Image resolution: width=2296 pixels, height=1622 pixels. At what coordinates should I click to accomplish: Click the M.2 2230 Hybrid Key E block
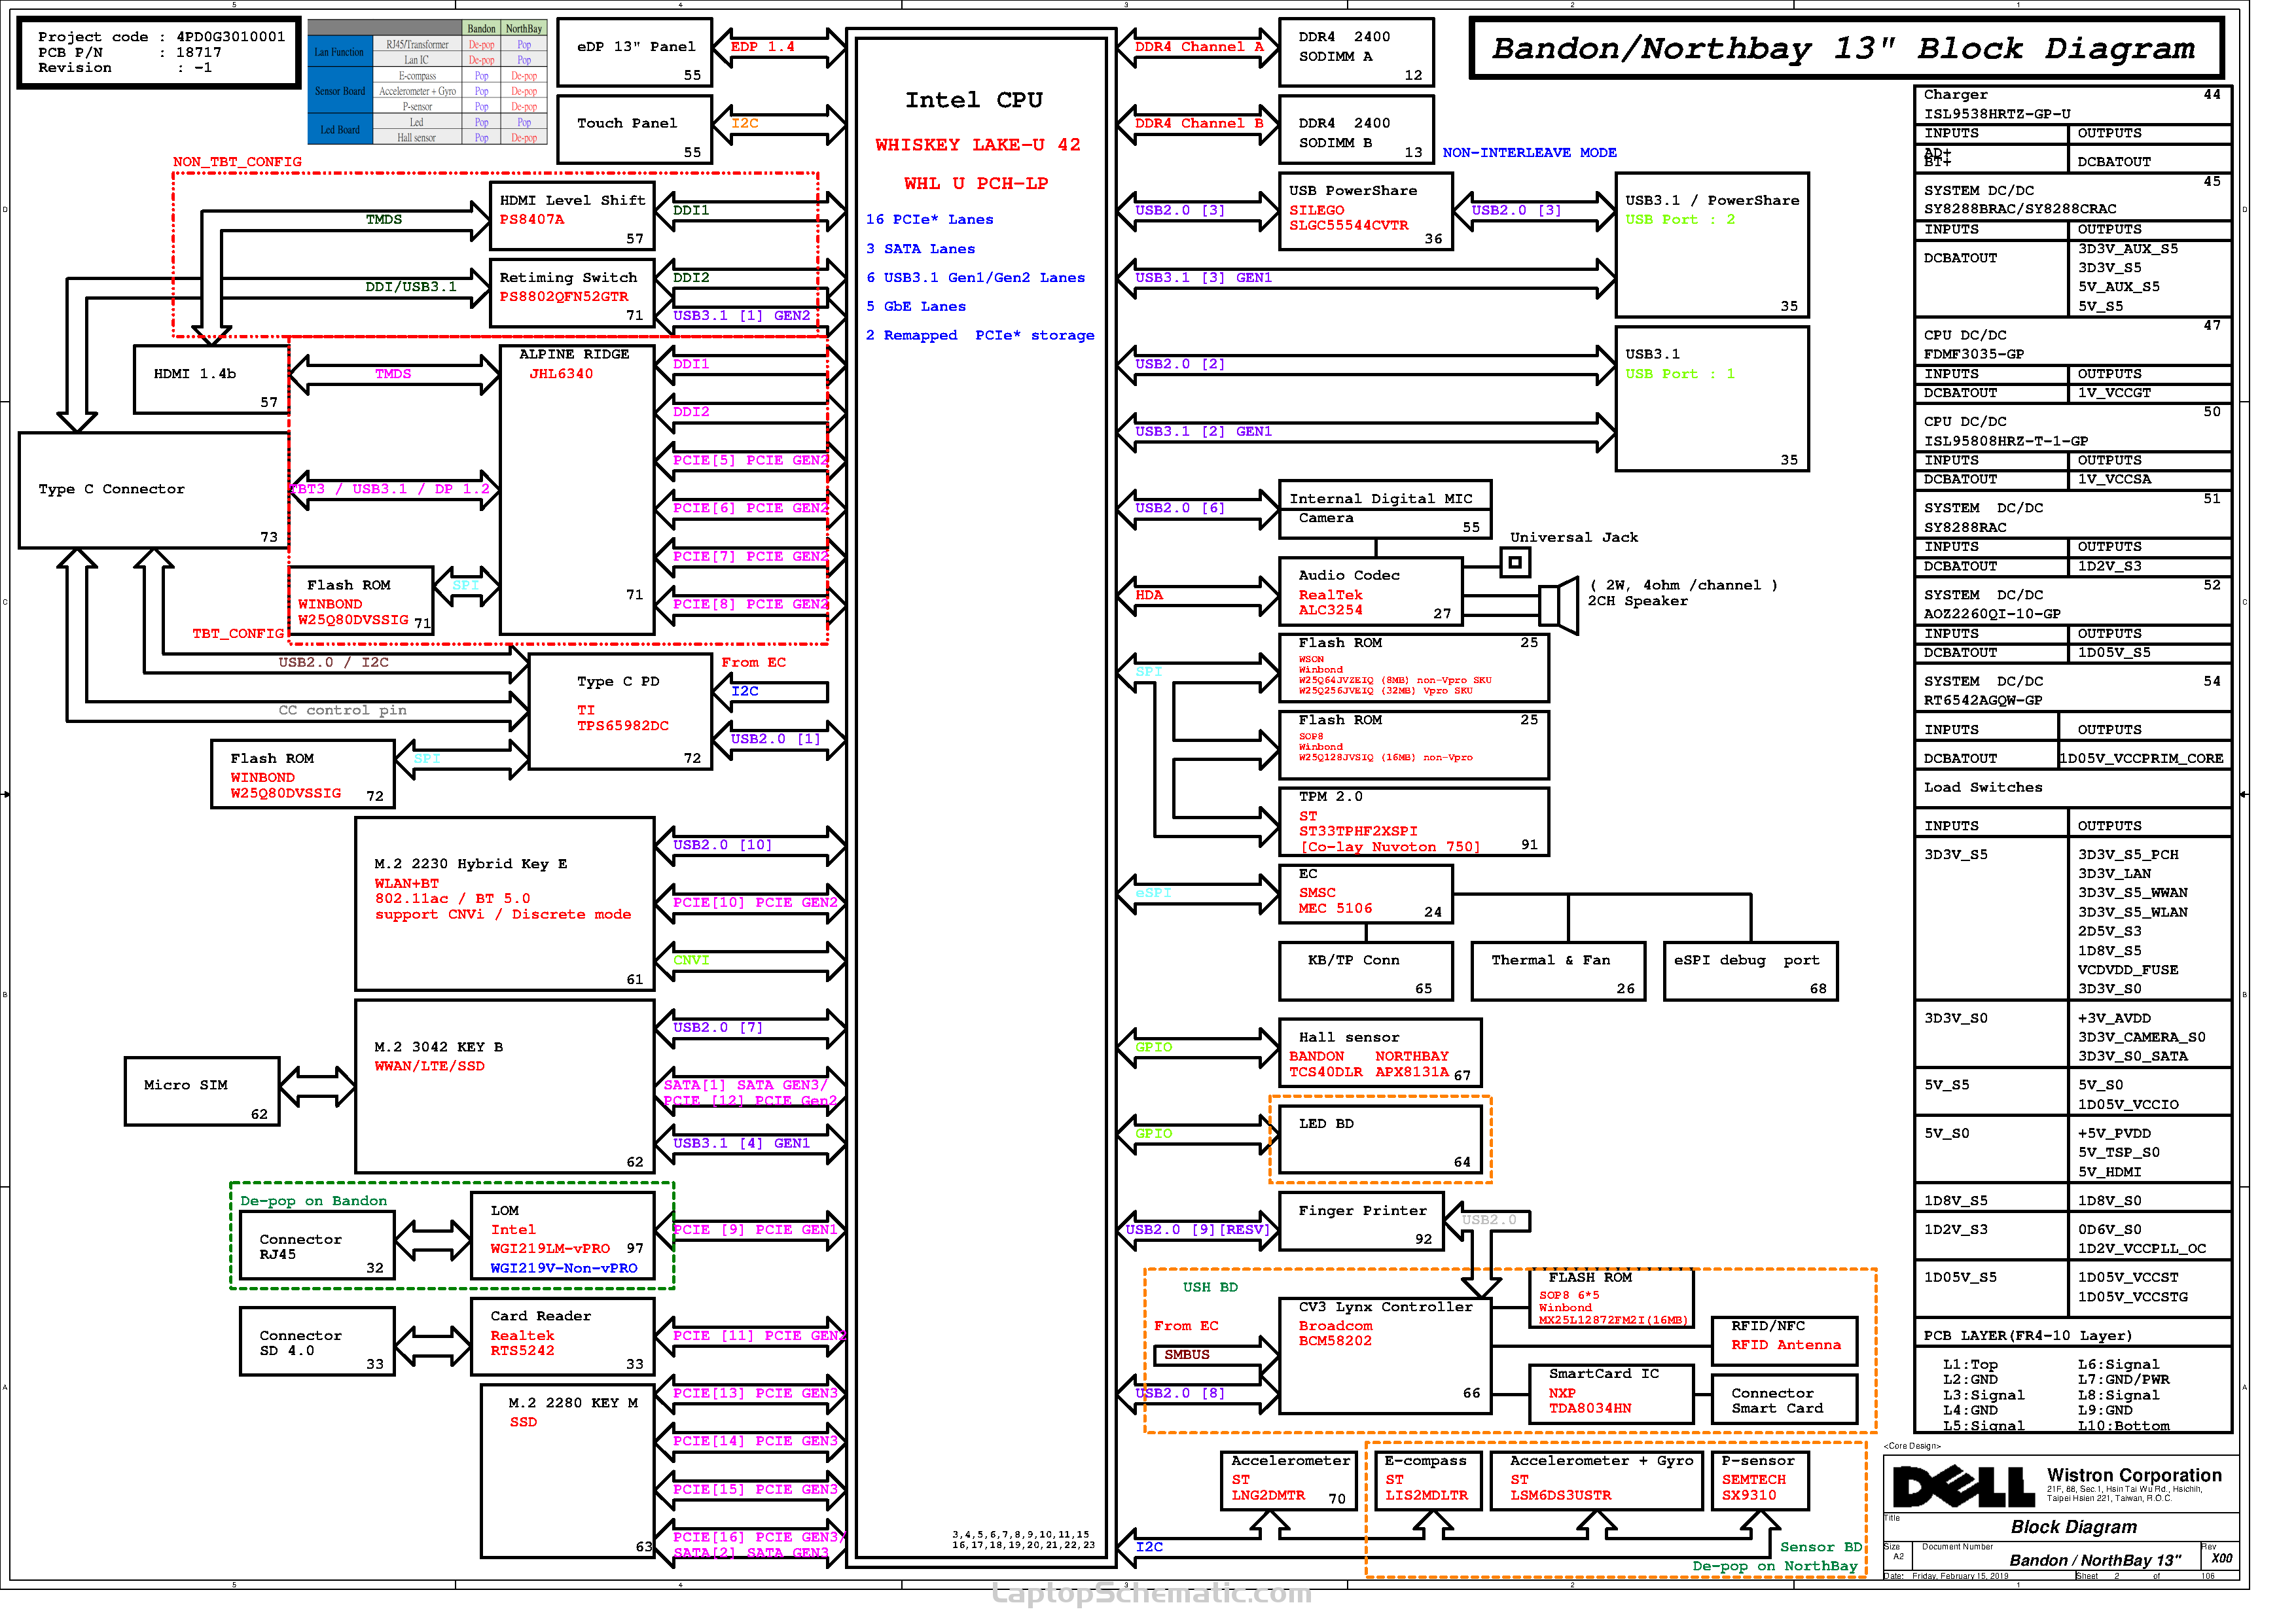pyautogui.click(x=505, y=904)
